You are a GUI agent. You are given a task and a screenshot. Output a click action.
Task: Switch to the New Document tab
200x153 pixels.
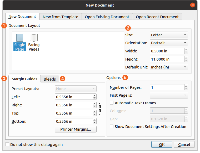22,17
